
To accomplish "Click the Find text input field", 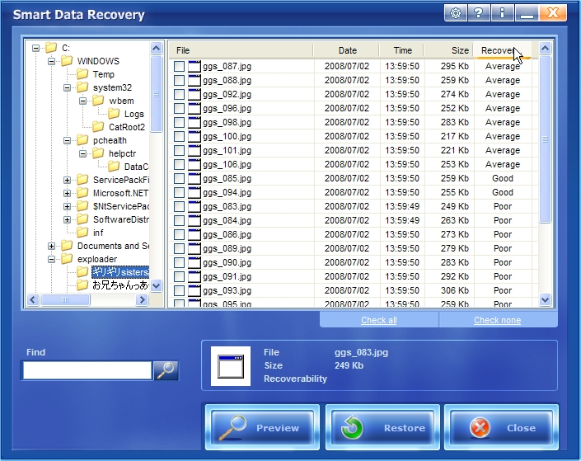I will click(x=87, y=370).
